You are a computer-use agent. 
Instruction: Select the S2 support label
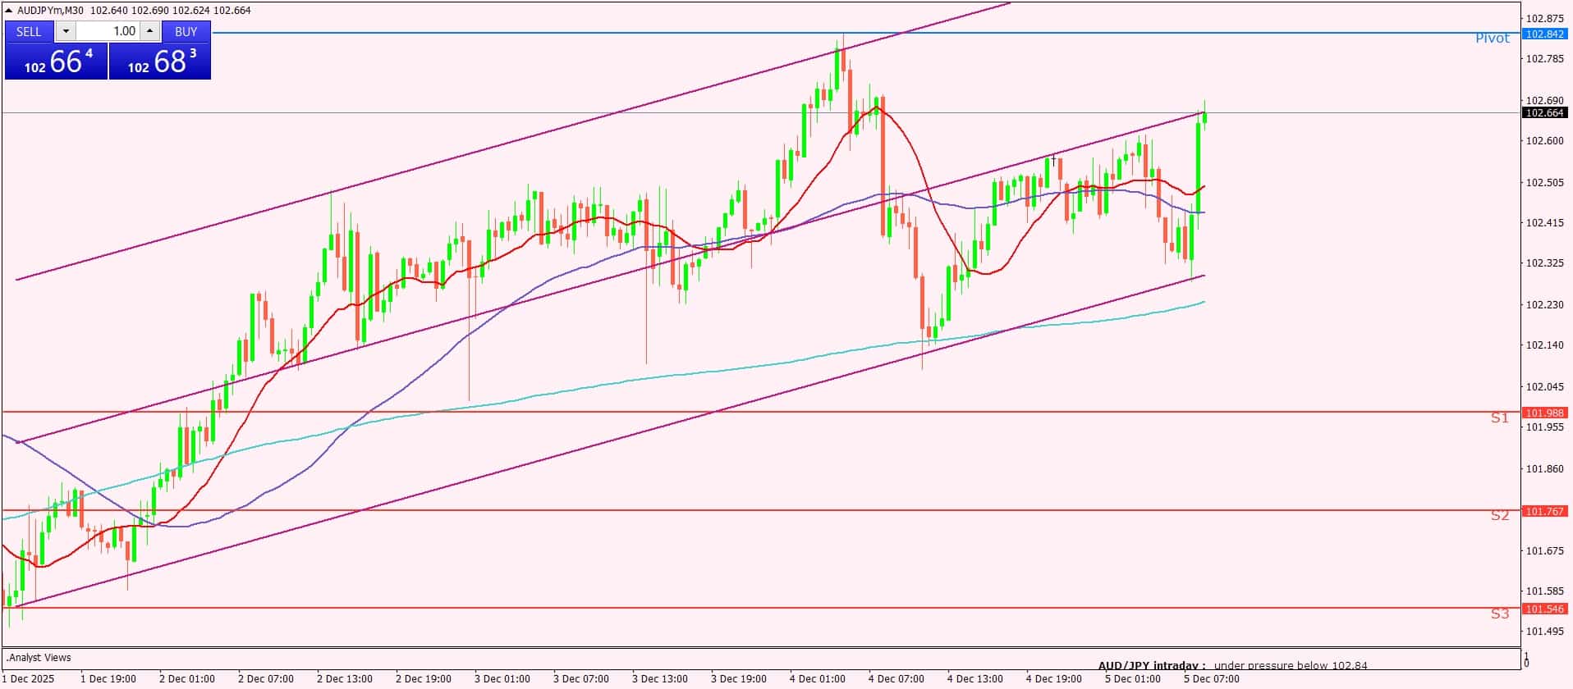(1499, 515)
